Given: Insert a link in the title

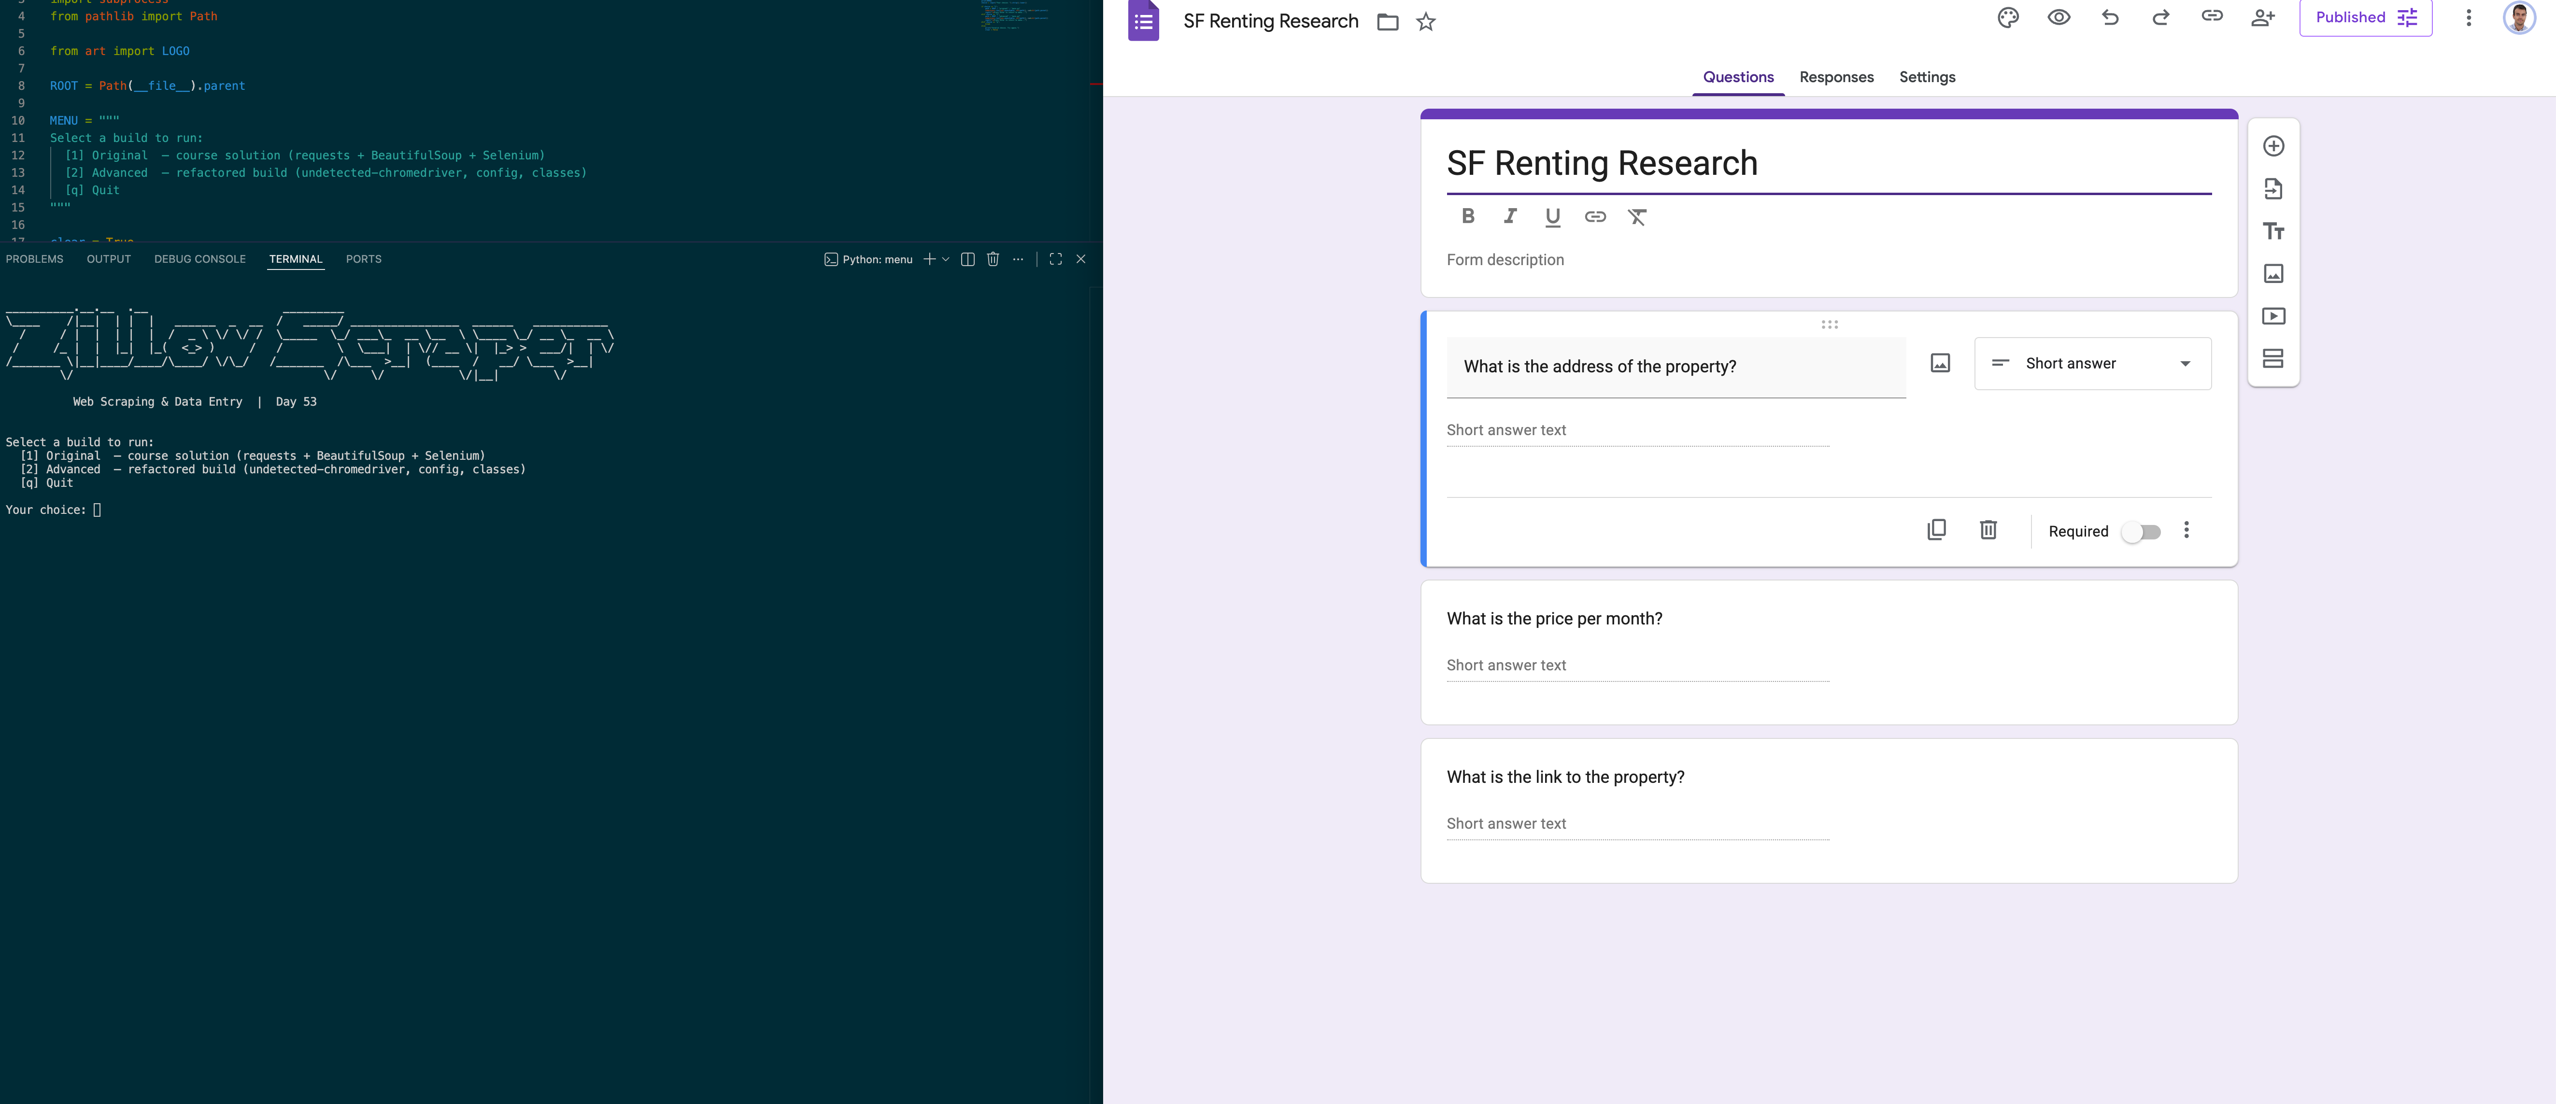Looking at the screenshot, I should (1595, 216).
